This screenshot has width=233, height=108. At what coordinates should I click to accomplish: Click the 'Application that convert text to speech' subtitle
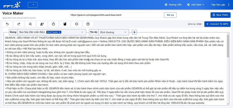pyautogui.click(x=19, y=18)
